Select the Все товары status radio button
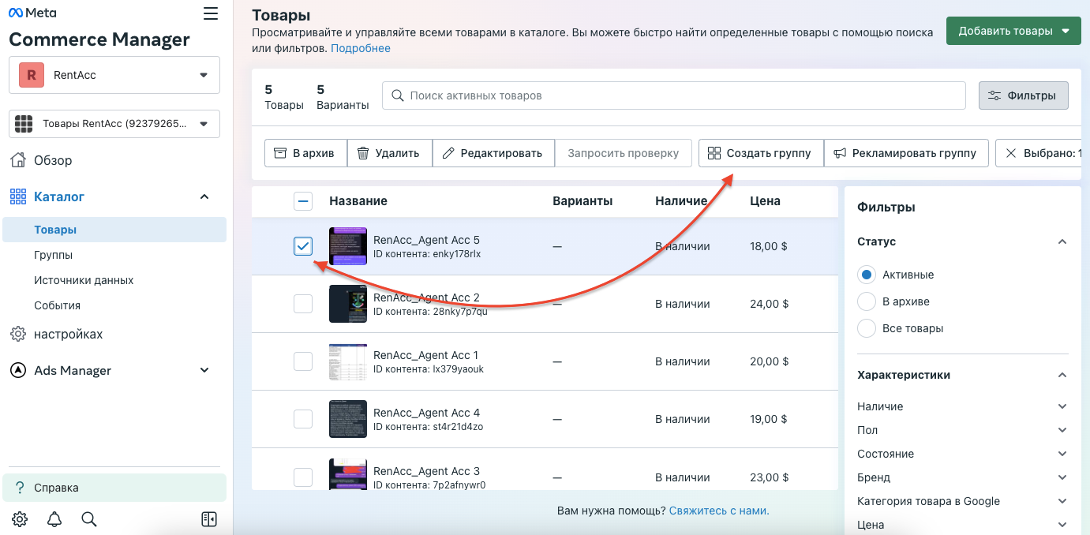Image resolution: width=1090 pixels, height=535 pixels. click(867, 328)
